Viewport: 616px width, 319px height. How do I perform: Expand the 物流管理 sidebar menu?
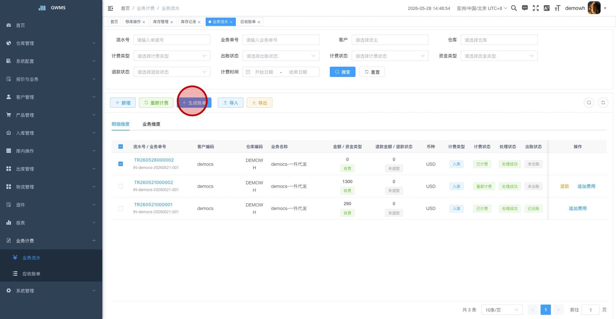pyautogui.click(x=51, y=187)
